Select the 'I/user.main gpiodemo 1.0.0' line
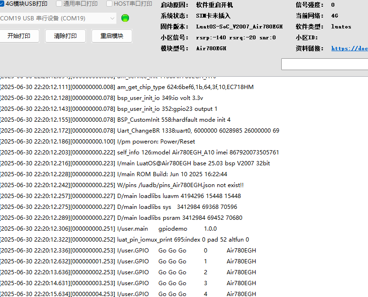The height and width of the screenshot is (297, 368). pyautogui.click(x=109, y=229)
